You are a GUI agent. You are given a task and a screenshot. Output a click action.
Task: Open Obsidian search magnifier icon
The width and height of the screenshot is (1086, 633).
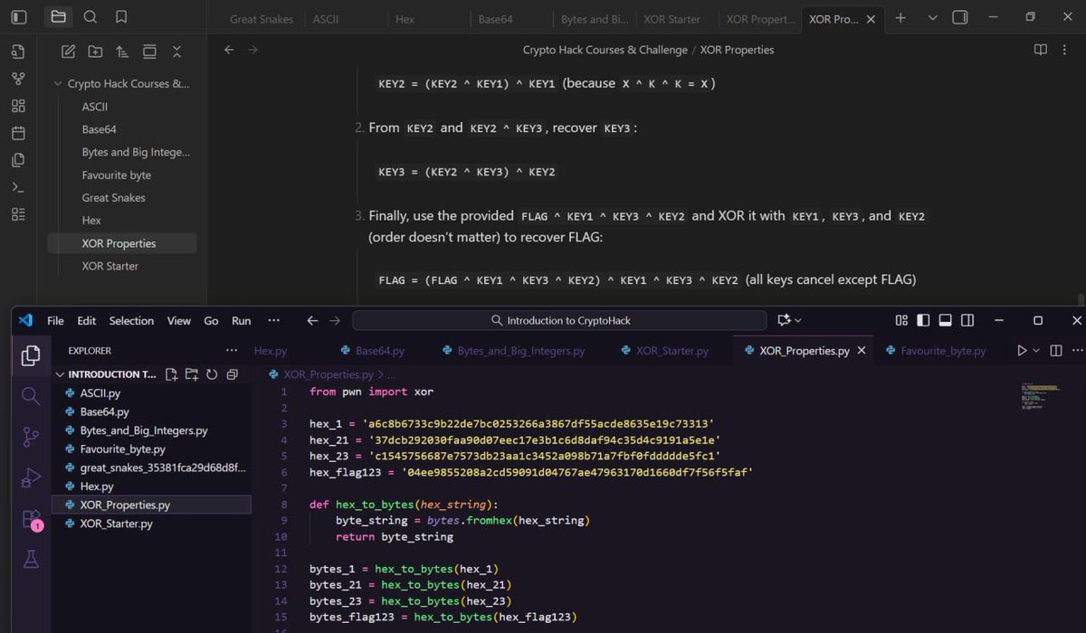tap(90, 17)
